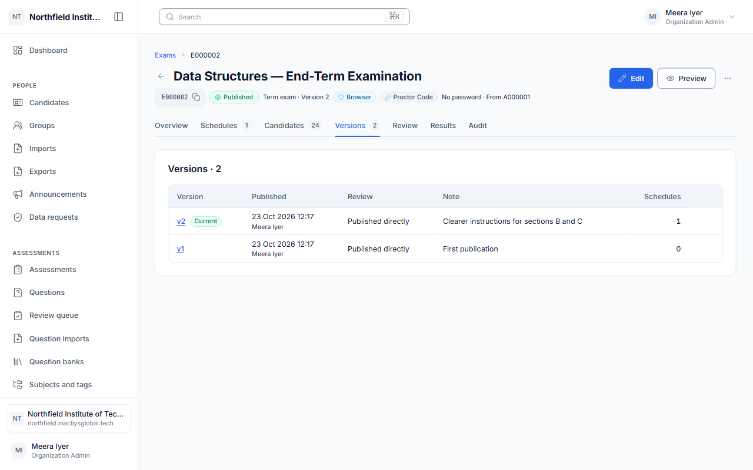Switch to the Overview tab
753x470 pixels.
[x=171, y=126]
